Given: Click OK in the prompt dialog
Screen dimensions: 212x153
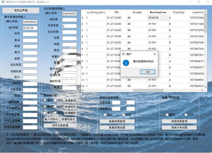Looking at the screenshot, I should (x=148, y=72).
